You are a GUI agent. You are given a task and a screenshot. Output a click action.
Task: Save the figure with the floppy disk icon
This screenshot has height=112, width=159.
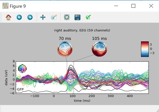(77, 17)
